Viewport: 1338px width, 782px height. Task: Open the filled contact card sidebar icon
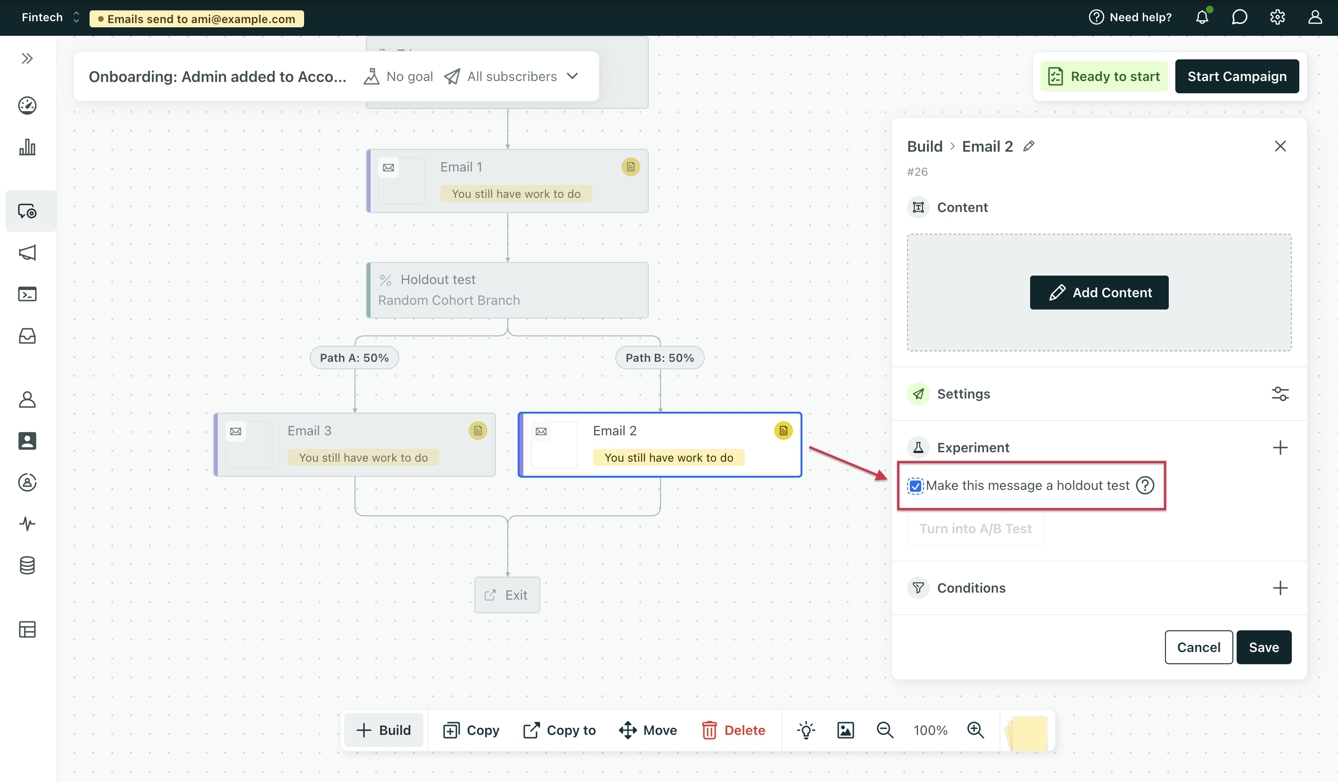tap(27, 441)
